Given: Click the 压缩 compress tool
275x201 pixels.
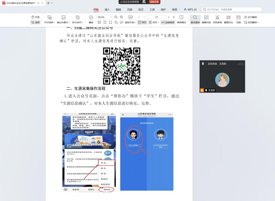Looking at the screenshot, I should [238, 19].
